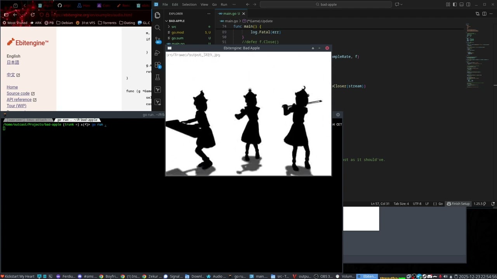Click the bad-apple command center search box
The image size is (497, 279).
pyautogui.click(x=326, y=5)
